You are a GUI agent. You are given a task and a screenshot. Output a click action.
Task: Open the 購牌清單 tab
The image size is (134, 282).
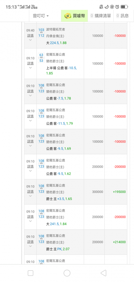point(101,16)
